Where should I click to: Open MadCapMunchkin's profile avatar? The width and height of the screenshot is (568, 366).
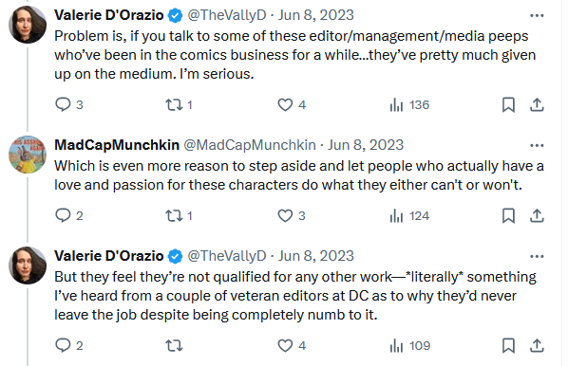(x=28, y=155)
